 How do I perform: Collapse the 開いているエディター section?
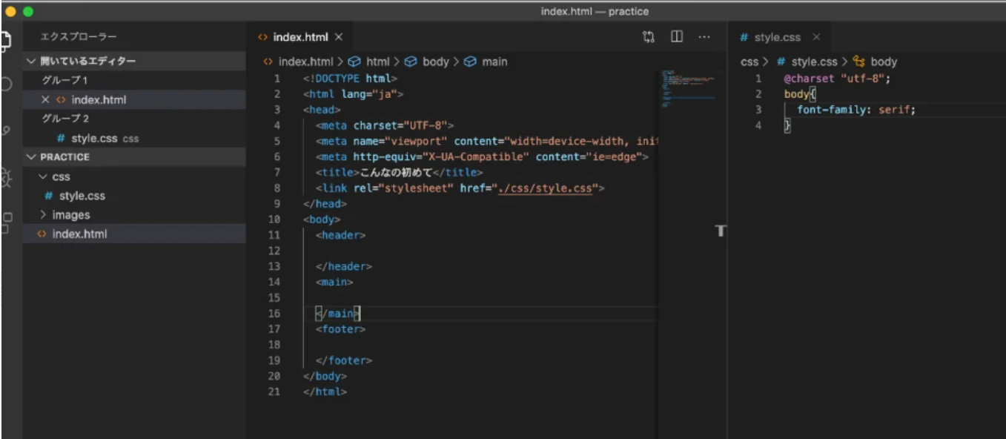point(89,60)
